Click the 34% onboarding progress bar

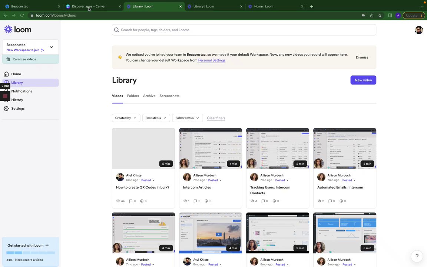30,253
